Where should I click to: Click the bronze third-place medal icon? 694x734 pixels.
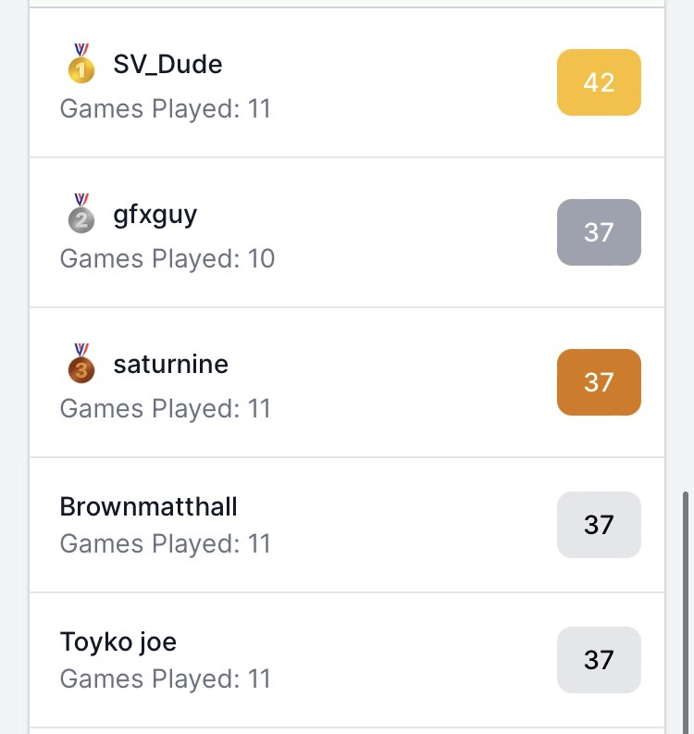tap(81, 364)
